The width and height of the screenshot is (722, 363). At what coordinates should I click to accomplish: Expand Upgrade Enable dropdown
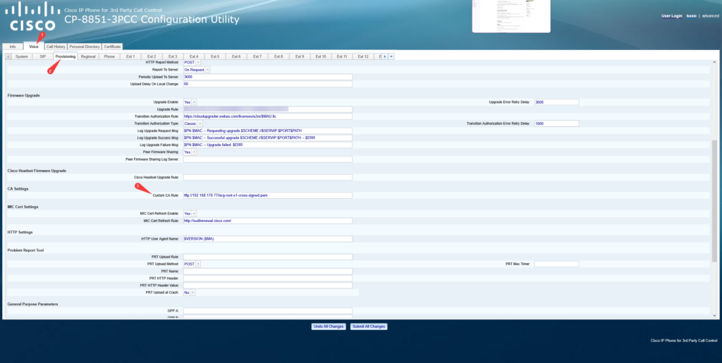190,102
